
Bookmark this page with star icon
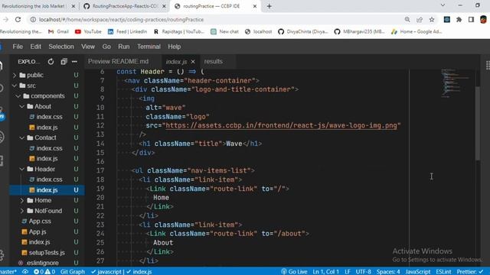[432, 19]
